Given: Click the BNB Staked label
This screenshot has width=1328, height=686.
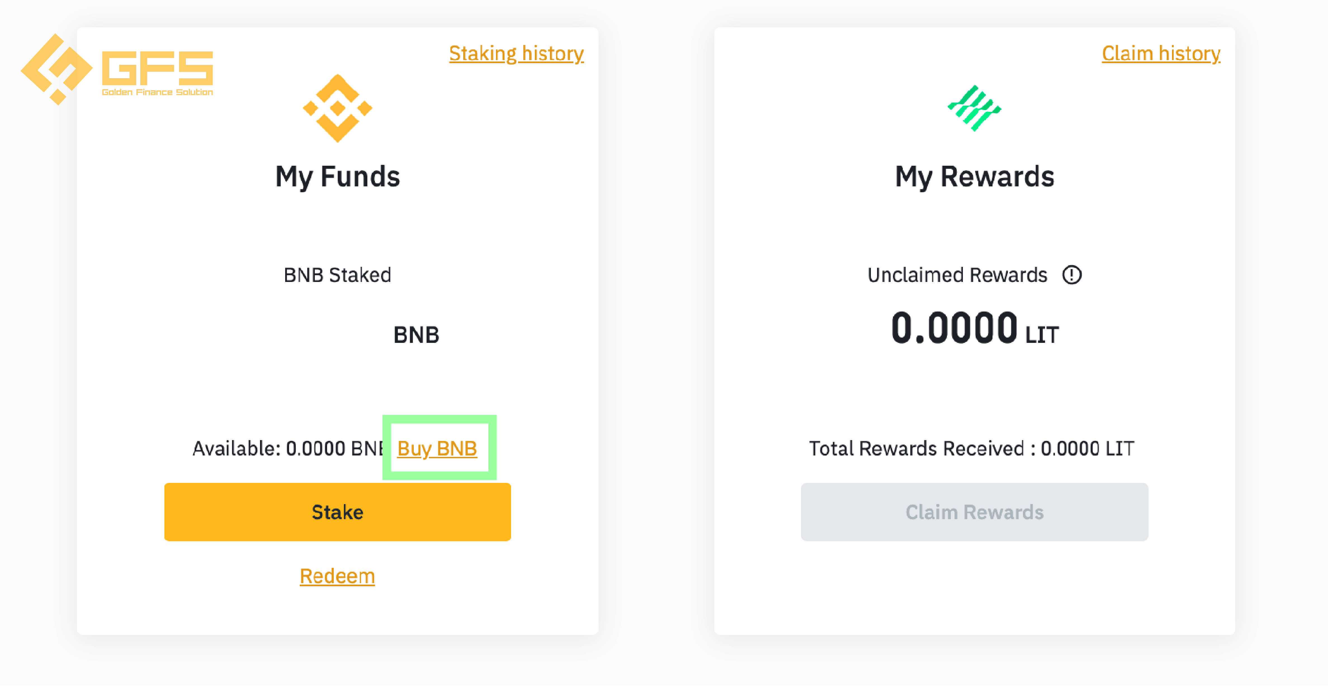Looking at the screenshot, I should tap(337, 275).
